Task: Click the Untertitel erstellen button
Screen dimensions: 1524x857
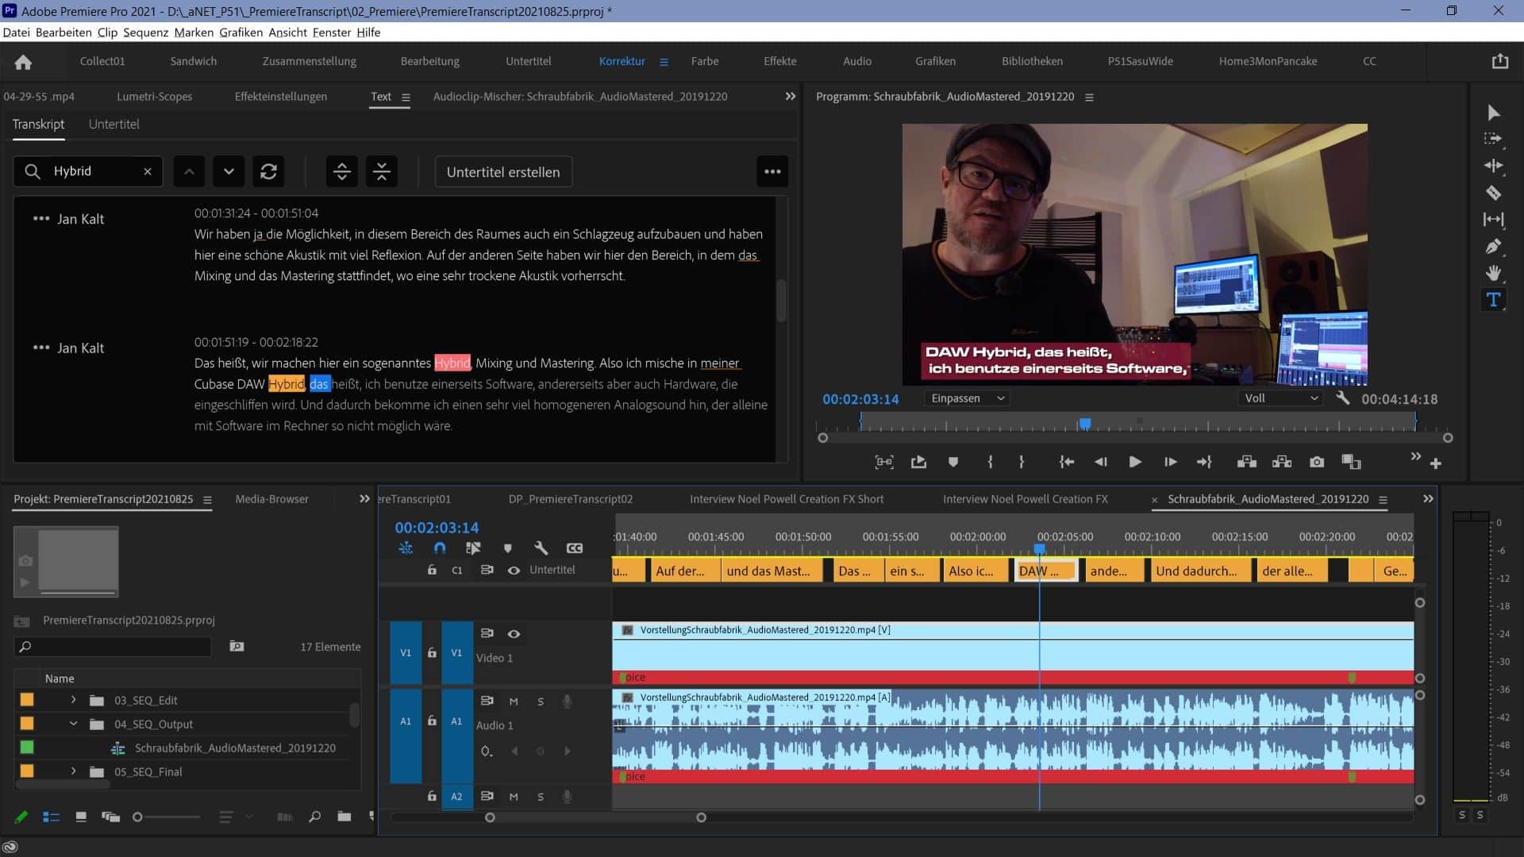Action: click(503, 171)
